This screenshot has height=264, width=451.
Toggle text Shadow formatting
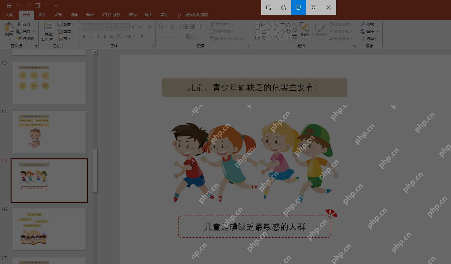(105, 36)
